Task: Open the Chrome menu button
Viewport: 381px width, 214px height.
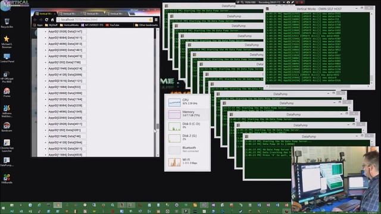Action: tap(156, 20)
